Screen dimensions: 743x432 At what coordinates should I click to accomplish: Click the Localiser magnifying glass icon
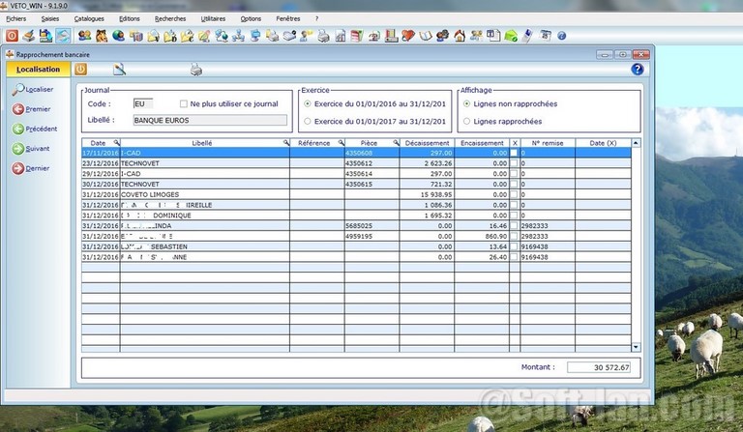(18, 89)
